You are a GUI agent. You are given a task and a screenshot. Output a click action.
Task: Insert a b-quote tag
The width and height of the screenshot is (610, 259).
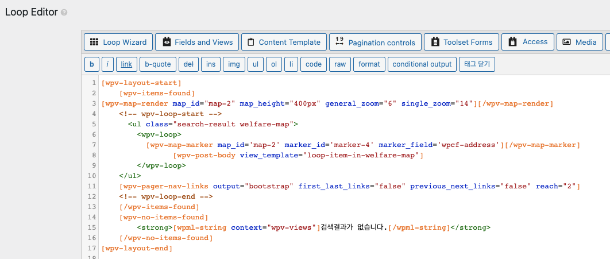[x=158, y=64]
